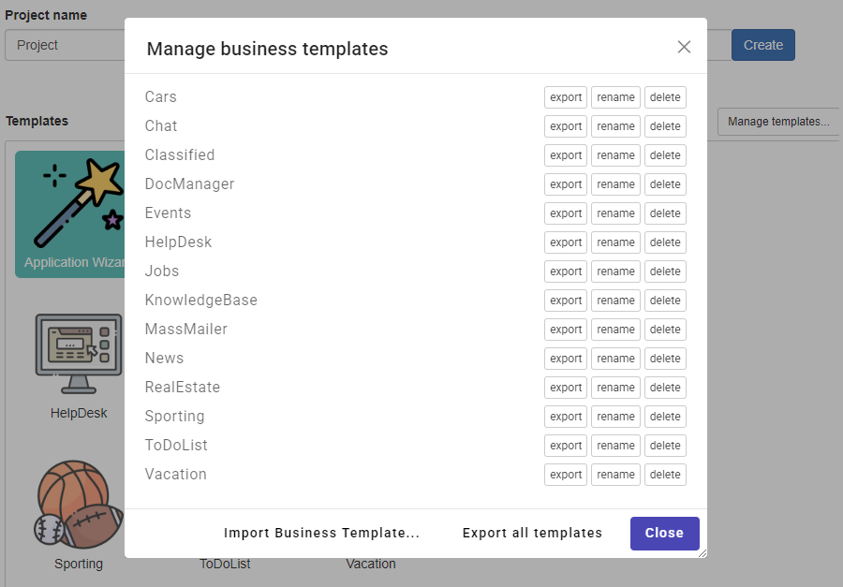Delete the Chat template
The width and height of the screenshot is (843, 587).
(665, 126)
